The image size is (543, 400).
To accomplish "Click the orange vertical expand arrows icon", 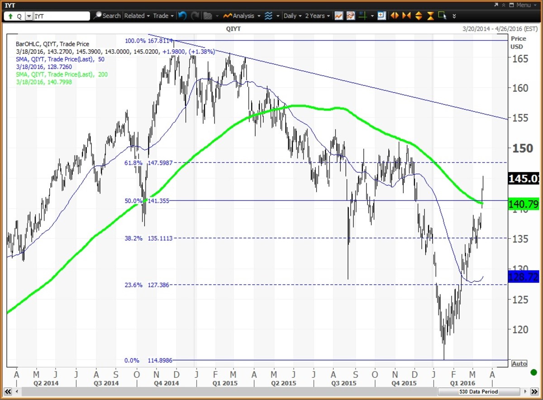I will coord(419,16).
